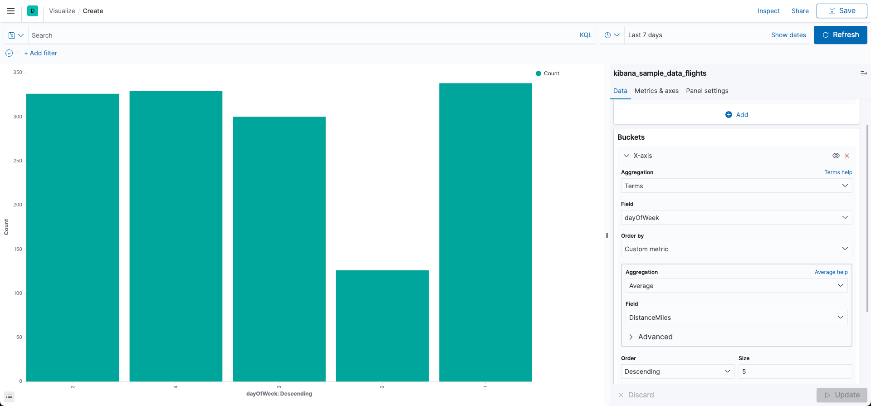The height and width of the screenshot is (406, 871).
Task: Remove the X-axis bucket with red X
Action: tap(847, 156)
